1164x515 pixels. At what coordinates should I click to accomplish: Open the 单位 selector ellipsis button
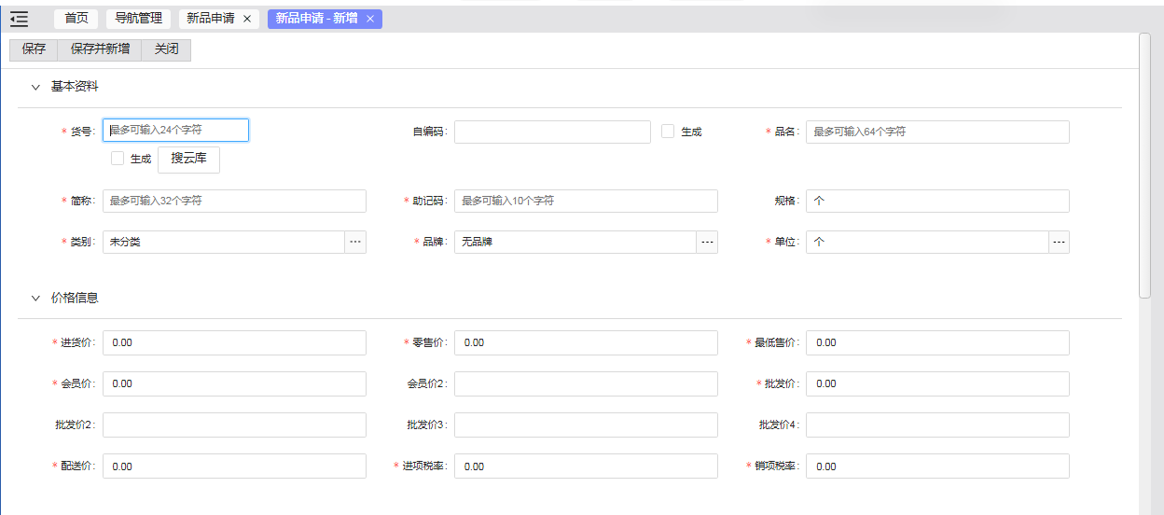click(1059, 242)
